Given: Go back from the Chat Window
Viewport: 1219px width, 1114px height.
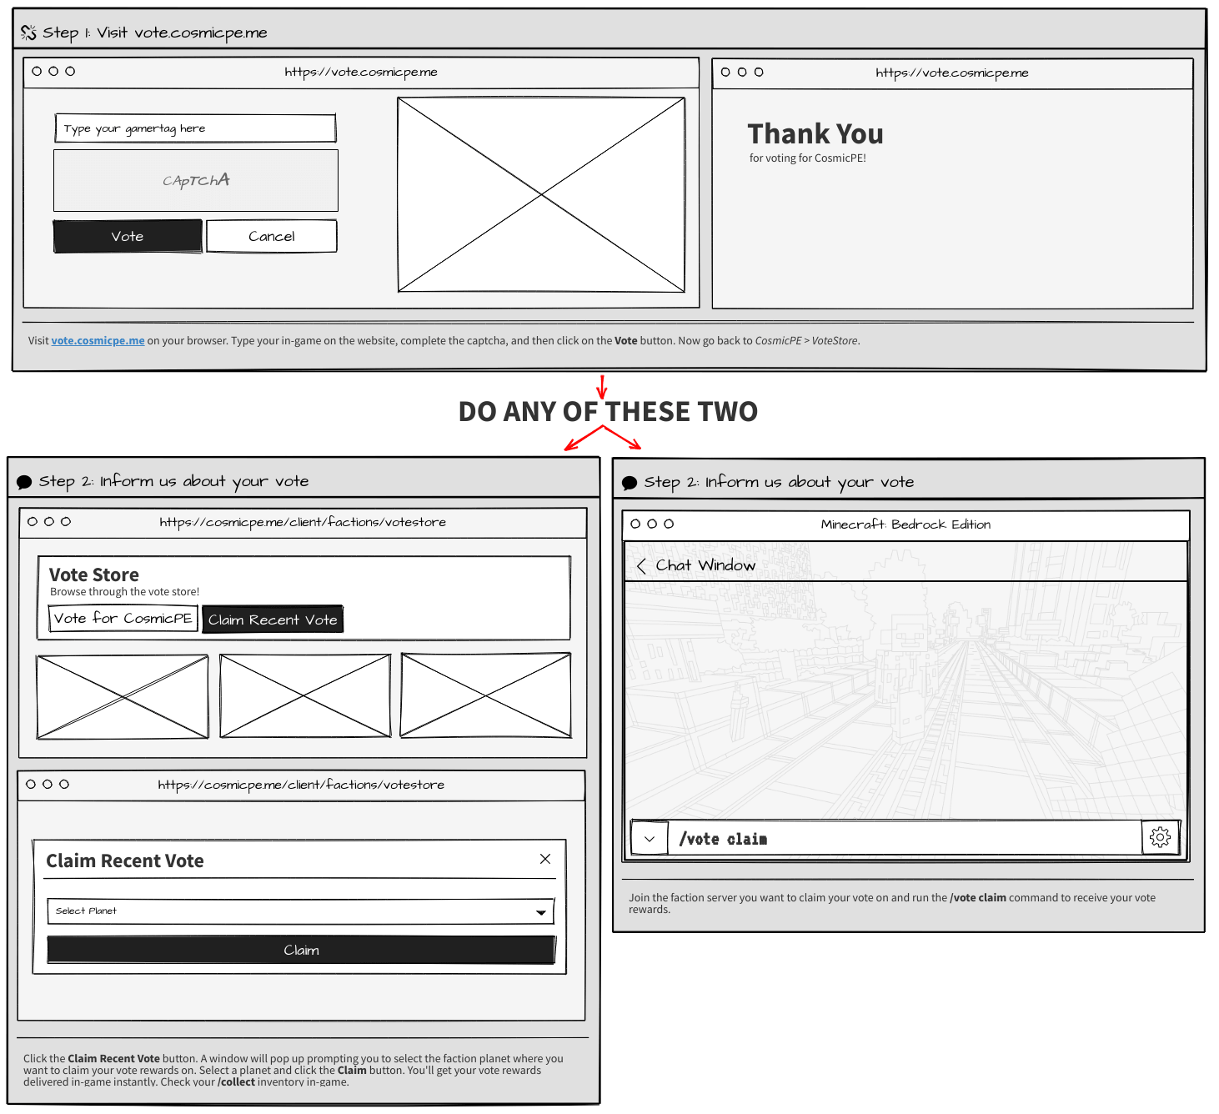Looking at the screenshot, I should [640, 566].
